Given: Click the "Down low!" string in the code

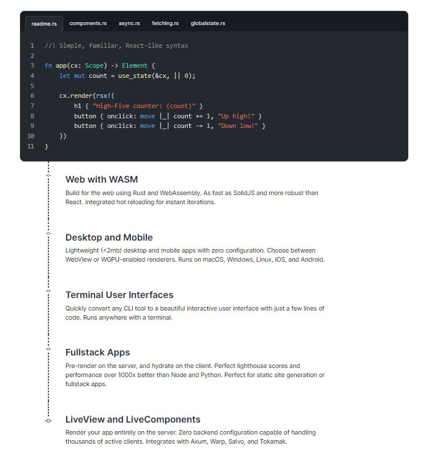Looking at the screenshot, I should pos(239,126).
